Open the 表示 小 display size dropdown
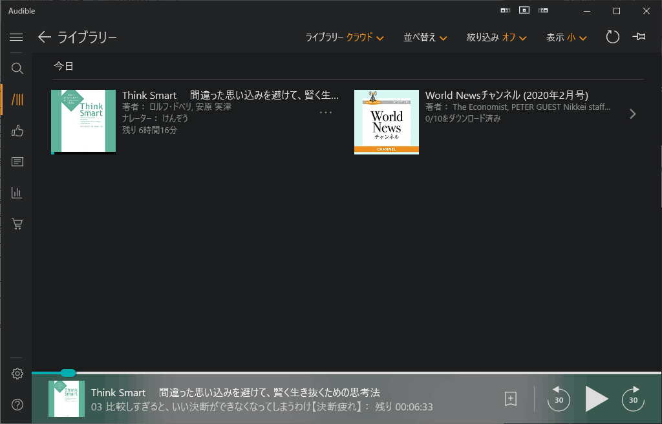The height and width of the screenshot is (424, 662). (x=566, y=37)
